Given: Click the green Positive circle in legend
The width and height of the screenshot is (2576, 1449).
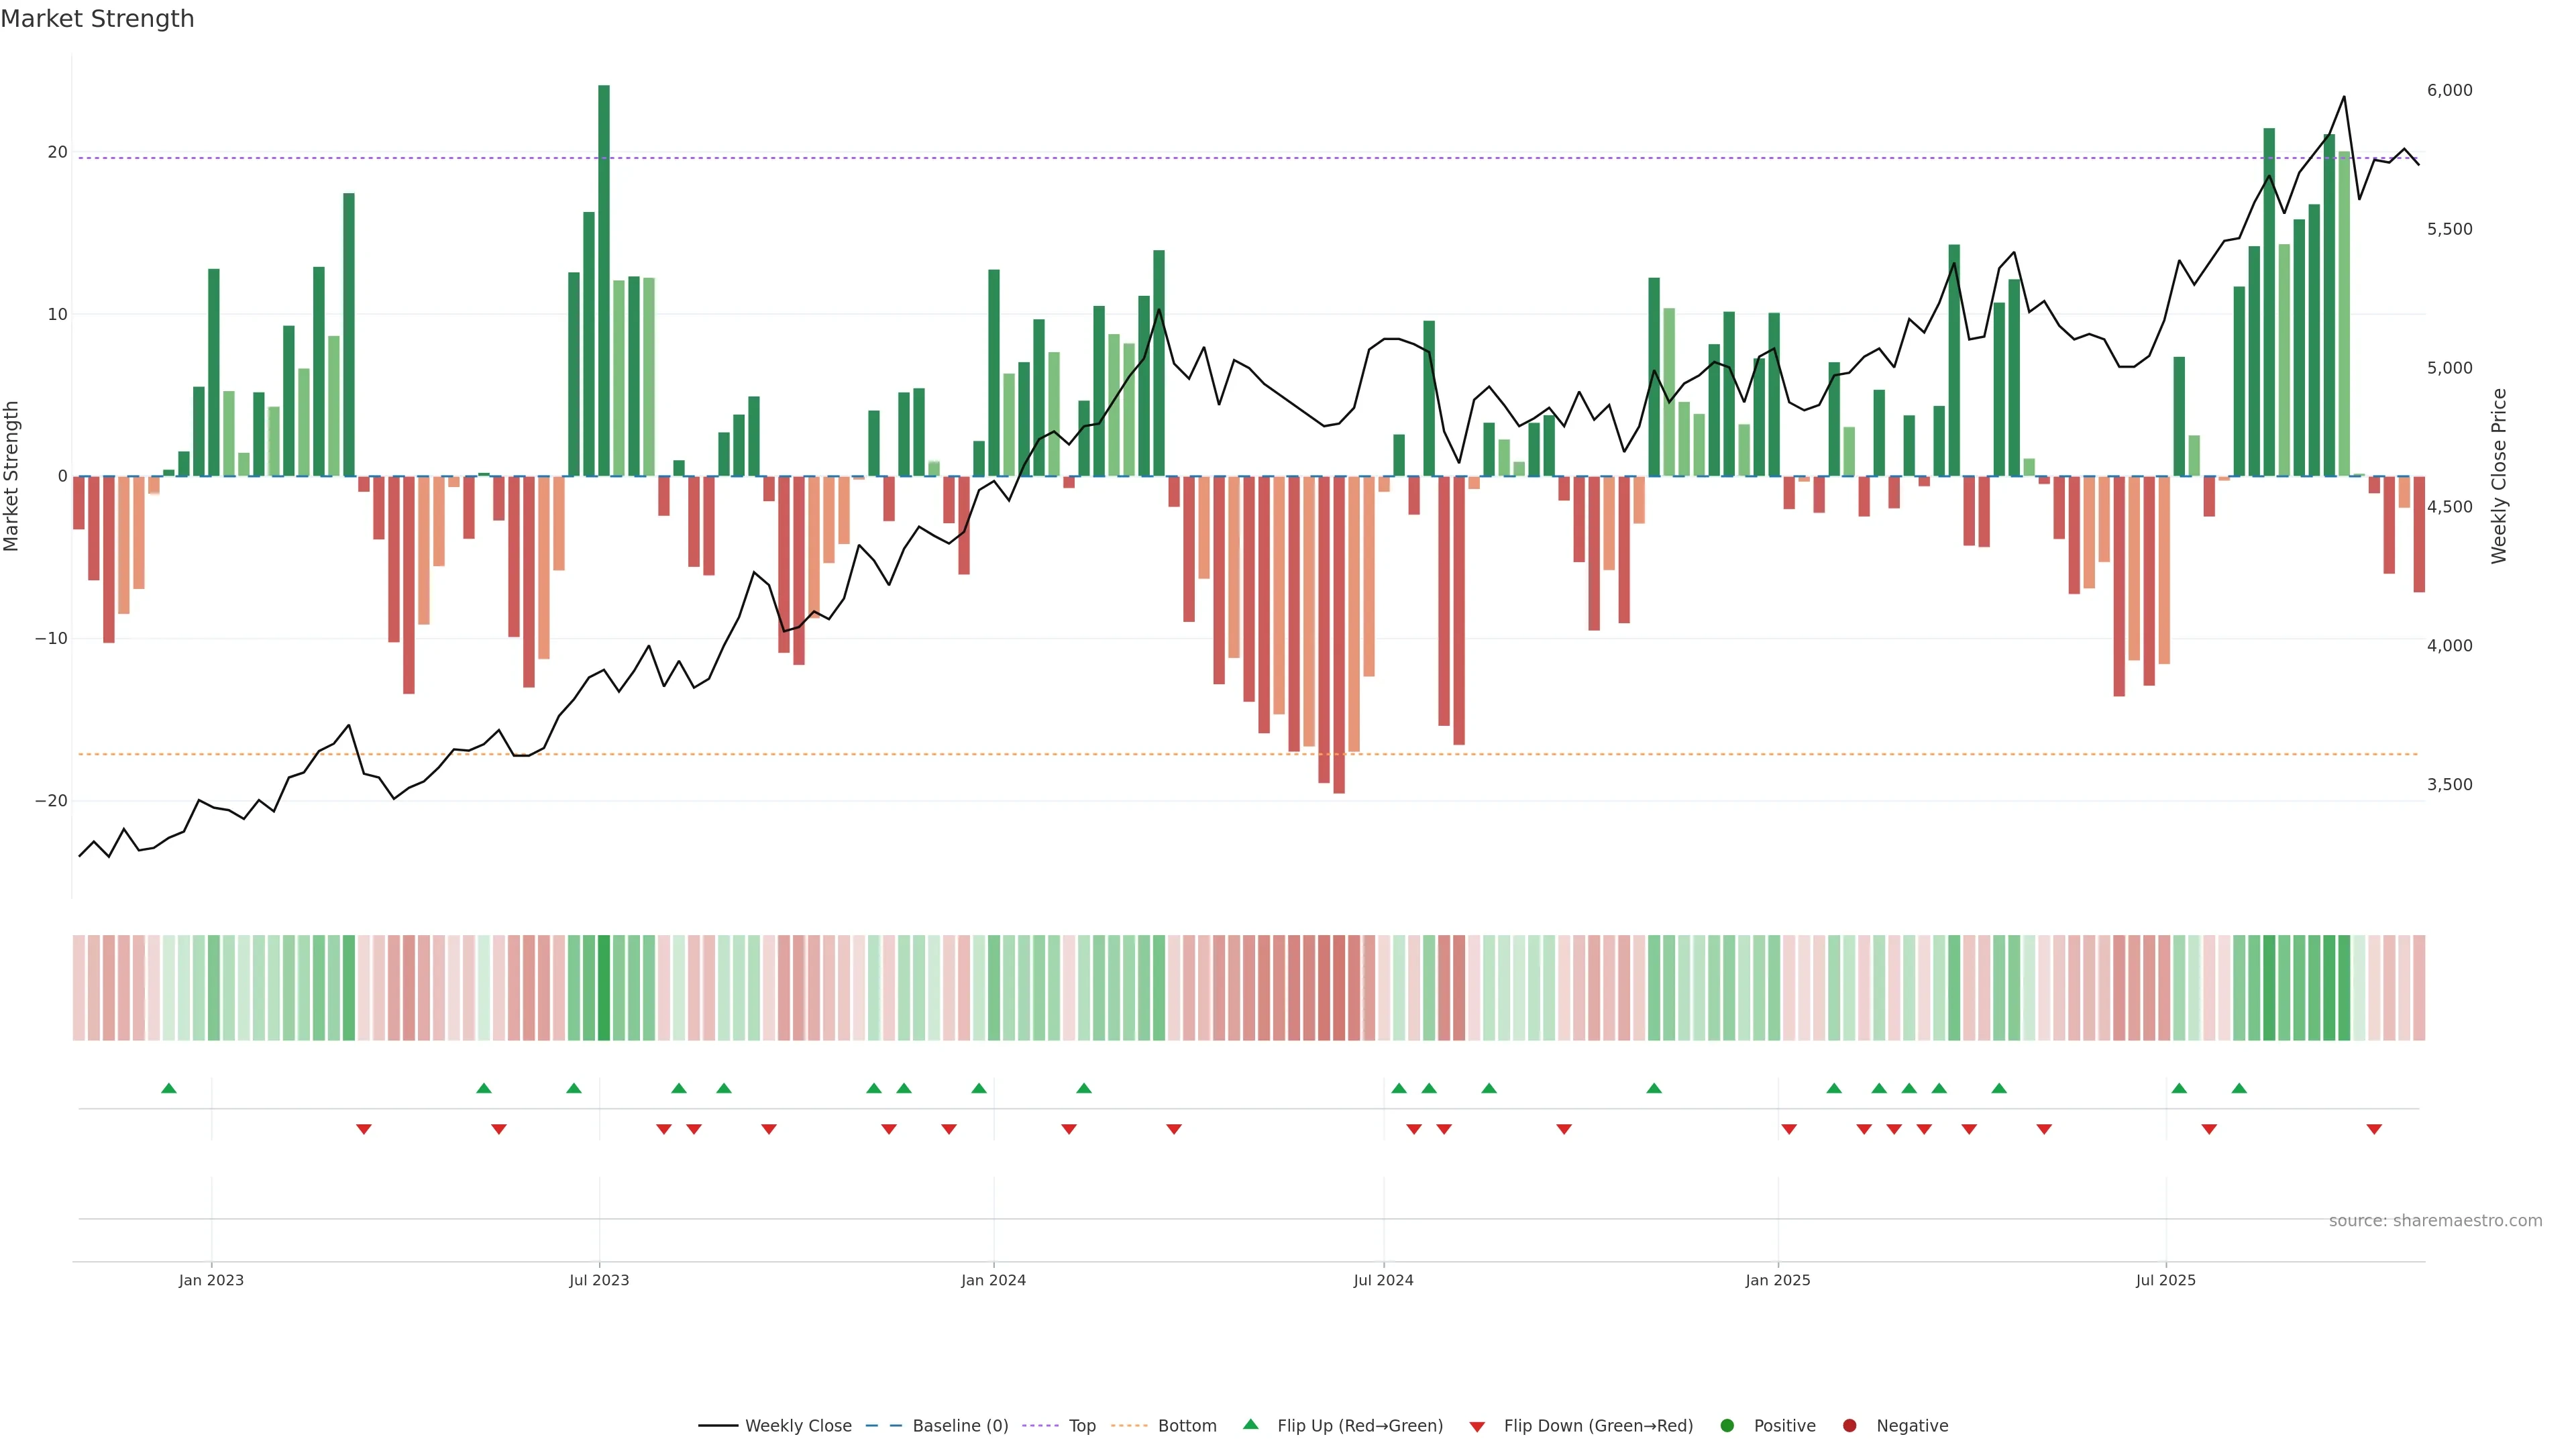Looking at the screenshot, I should coord(1727,1426).
